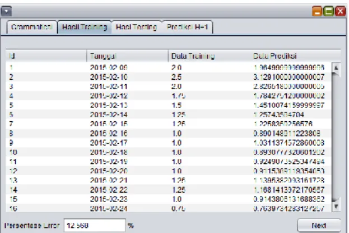
Task: Select date cell 2015-02-20
Action: click(x=109, y=171)
